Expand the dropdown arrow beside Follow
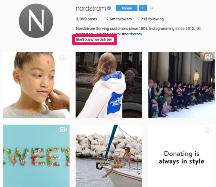Image resolution: width=216 pixels, height=187 pixels. click(143, 8)
